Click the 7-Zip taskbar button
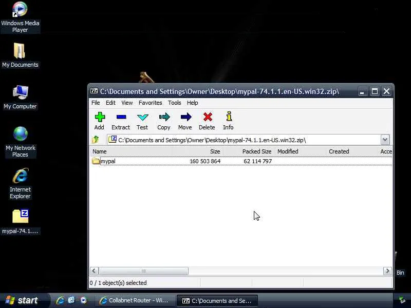Image resolution: width=411 pixels, height=308 pixels. click(217, 301)
